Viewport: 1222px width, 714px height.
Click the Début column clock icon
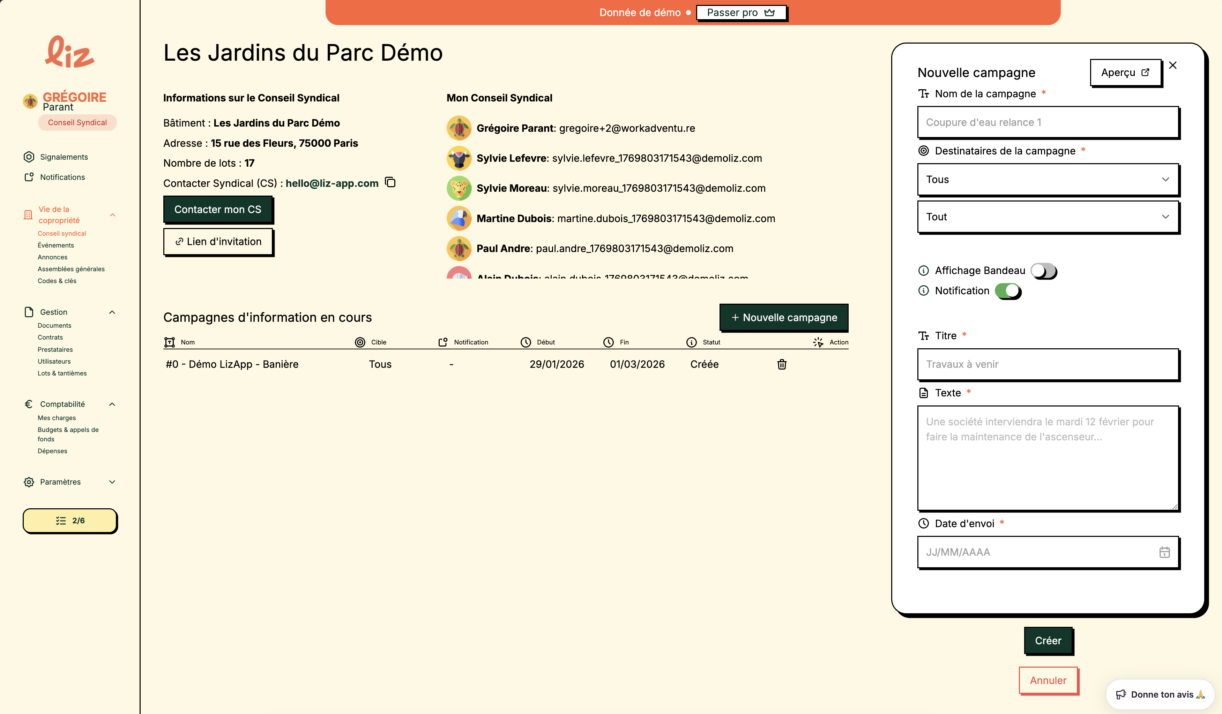[526, 342]
